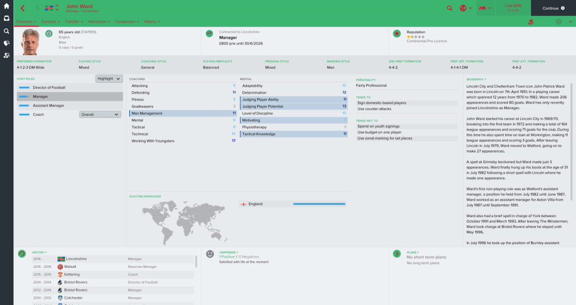Click the Home icon in the sidebar
Screen dimensions: 576x305
coord(6,6)
